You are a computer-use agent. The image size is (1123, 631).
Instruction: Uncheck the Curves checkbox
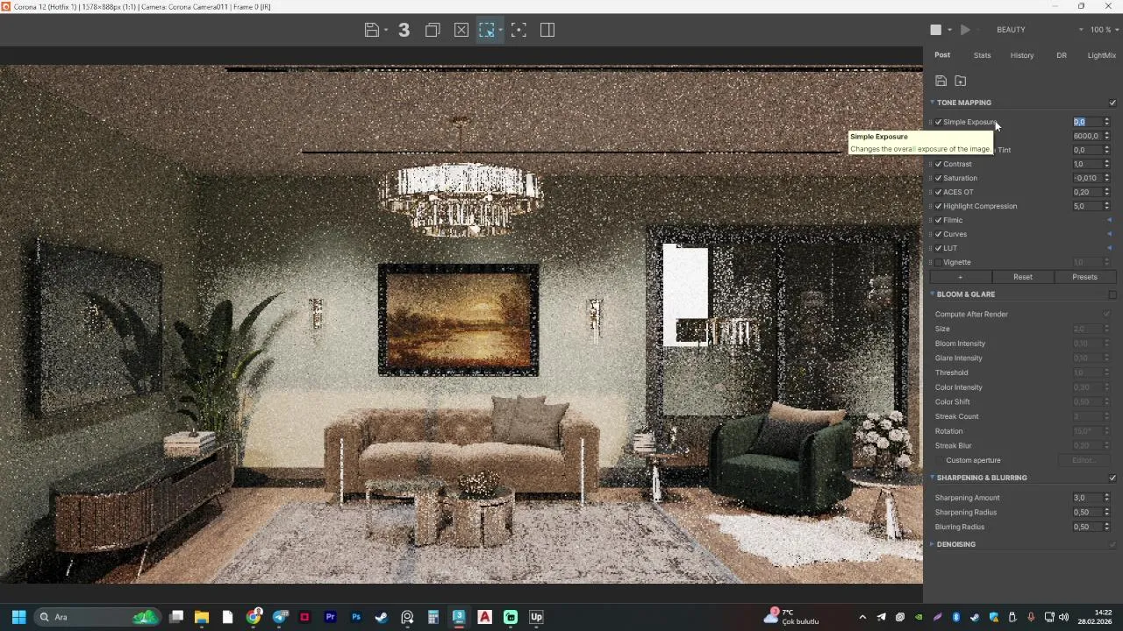(939, 234)
